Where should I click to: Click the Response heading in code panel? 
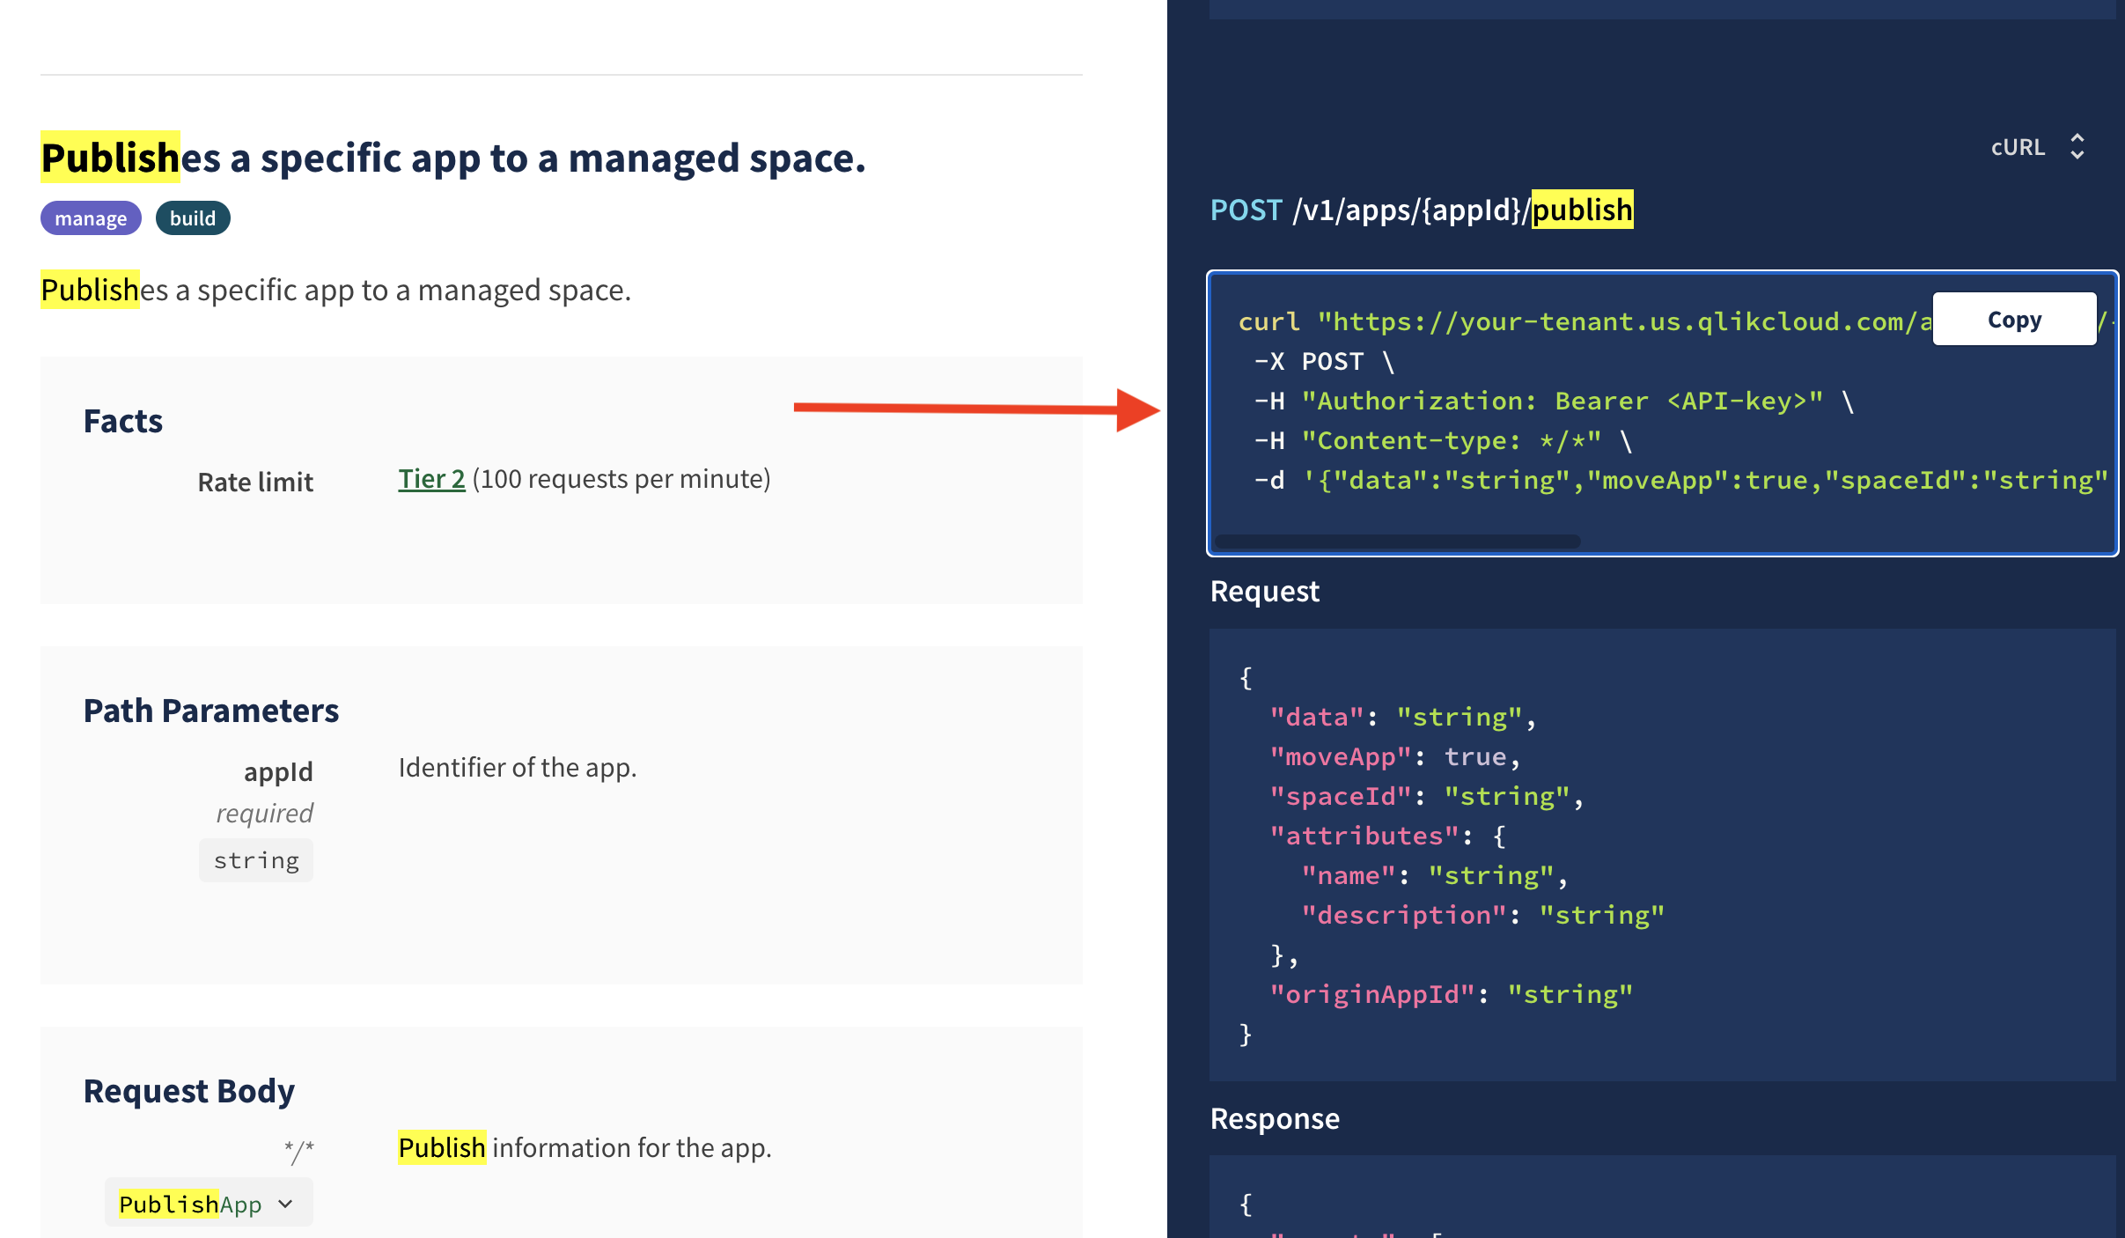click(x=1275, y=1118)
